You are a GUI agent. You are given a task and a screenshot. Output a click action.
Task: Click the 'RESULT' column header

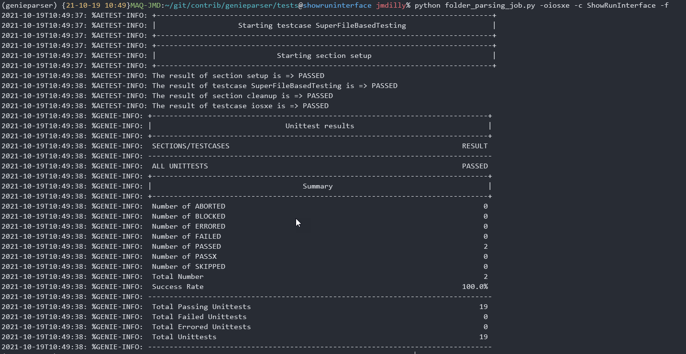(x=475, y=146)
